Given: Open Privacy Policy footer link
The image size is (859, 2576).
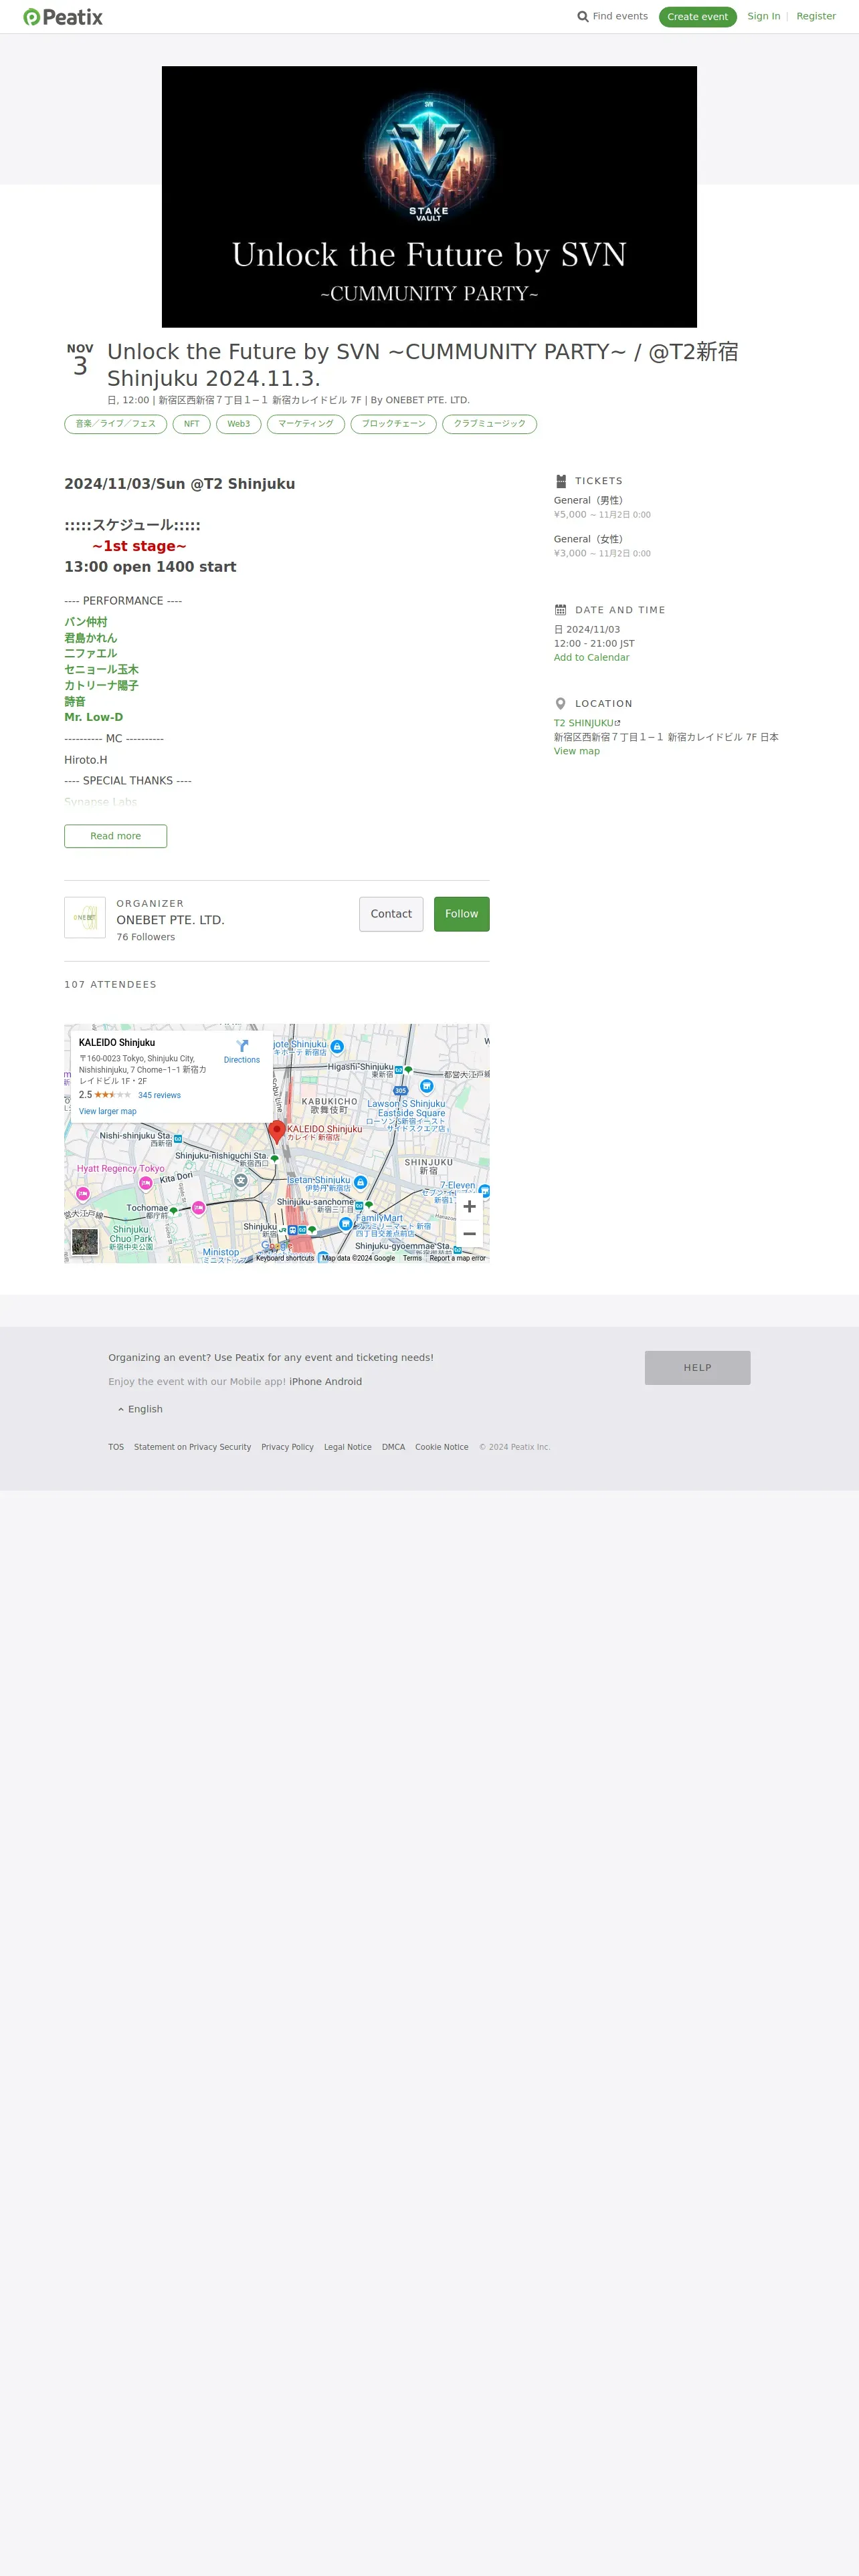Looking at the screenshot, I should click(x=288, y=1447).
